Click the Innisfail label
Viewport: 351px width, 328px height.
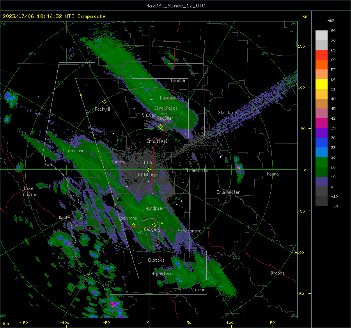(x=158, y=141)
